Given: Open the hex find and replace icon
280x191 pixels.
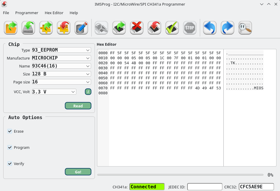Looking at the screenshot, I should coord(245,28).
